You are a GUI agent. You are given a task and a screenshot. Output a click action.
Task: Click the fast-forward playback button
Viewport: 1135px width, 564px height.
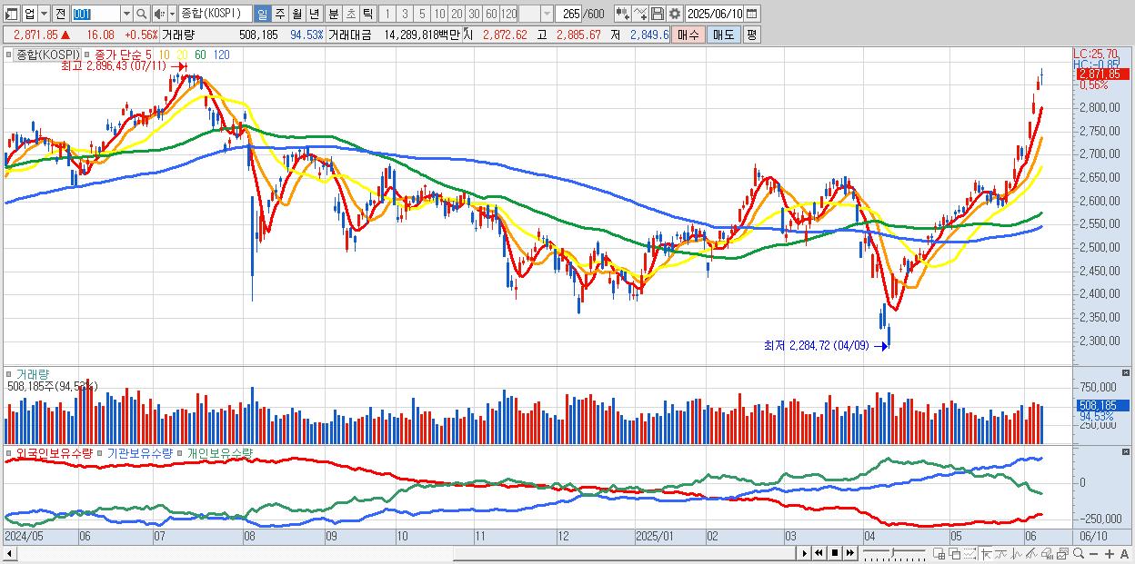coord(849,552)
